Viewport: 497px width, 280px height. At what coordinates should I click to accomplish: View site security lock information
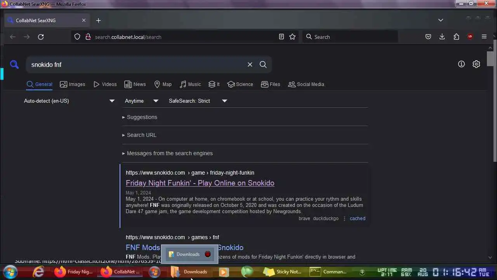coord(88,37)
